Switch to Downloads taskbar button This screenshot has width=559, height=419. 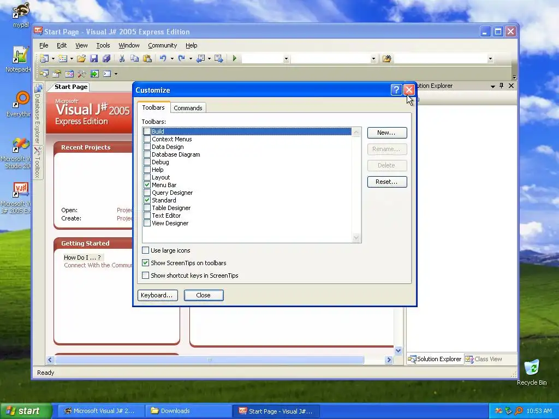(188, 411)
